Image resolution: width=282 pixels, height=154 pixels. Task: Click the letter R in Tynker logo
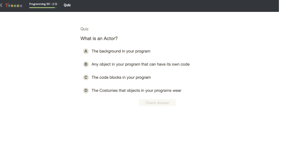coord(21,6)
